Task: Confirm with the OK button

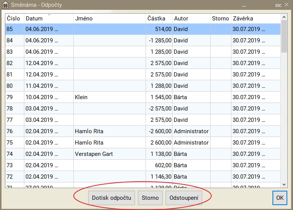Action: [280, 198]
